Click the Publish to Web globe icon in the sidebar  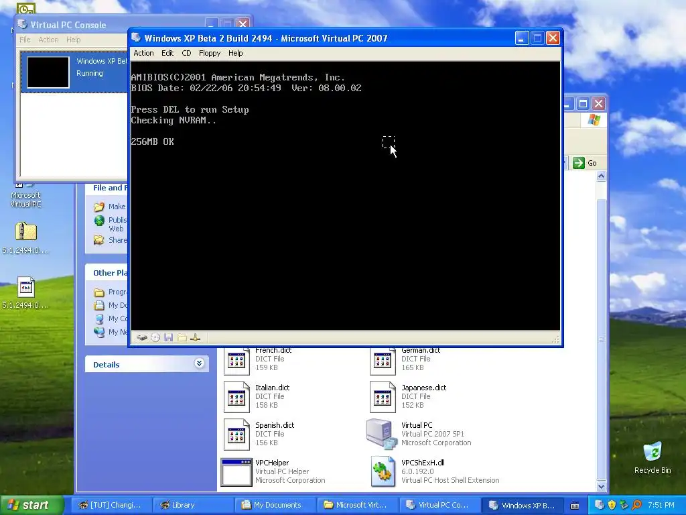point(99,220)
